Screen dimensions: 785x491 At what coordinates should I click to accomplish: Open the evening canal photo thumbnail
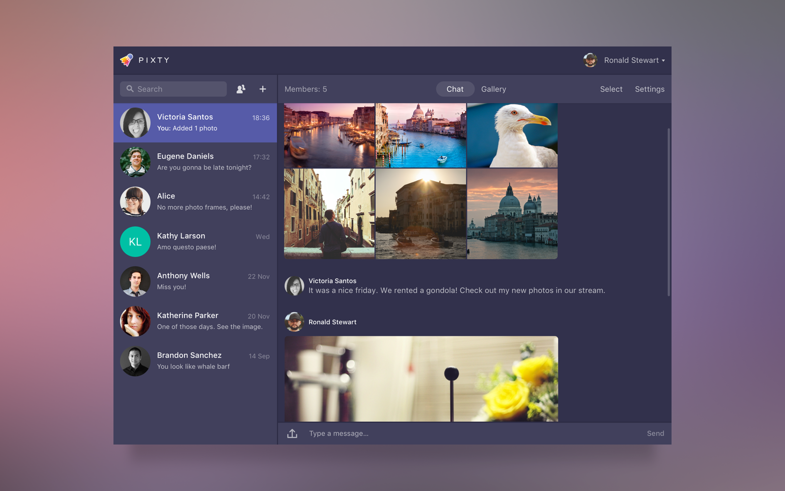[329, 136]
